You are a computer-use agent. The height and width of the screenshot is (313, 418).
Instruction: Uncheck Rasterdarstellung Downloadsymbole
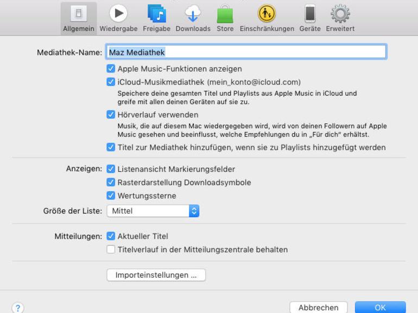point(111,182)
